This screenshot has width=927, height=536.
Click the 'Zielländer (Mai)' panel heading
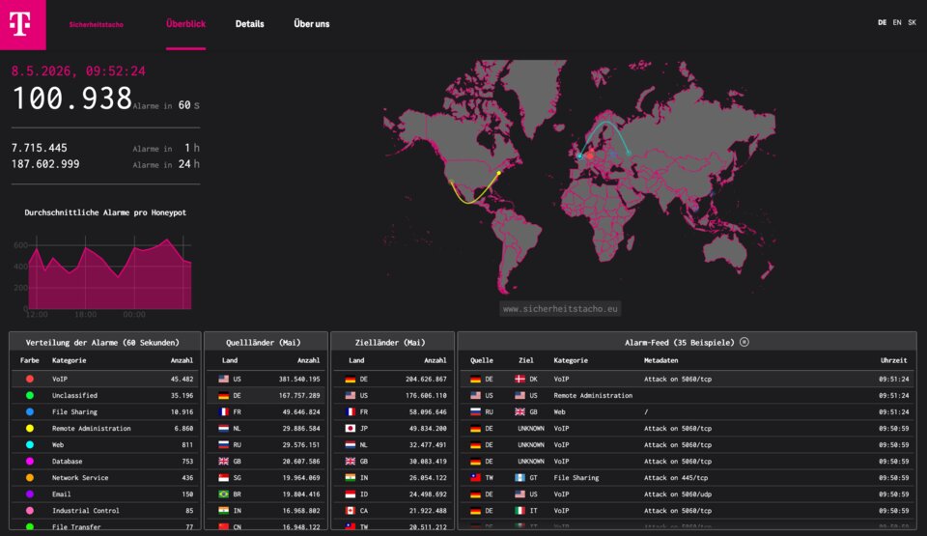click(389, 343)
